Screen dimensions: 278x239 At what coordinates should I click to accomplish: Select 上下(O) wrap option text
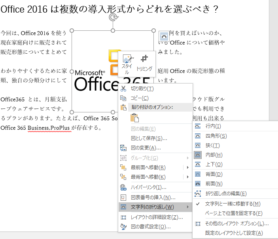(214, 164)
